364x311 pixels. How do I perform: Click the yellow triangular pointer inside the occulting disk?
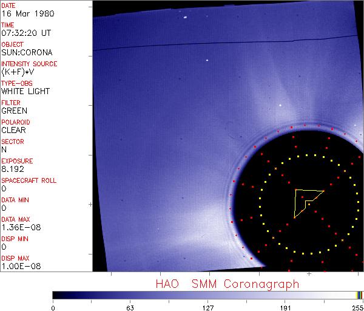tap(305, 201)
